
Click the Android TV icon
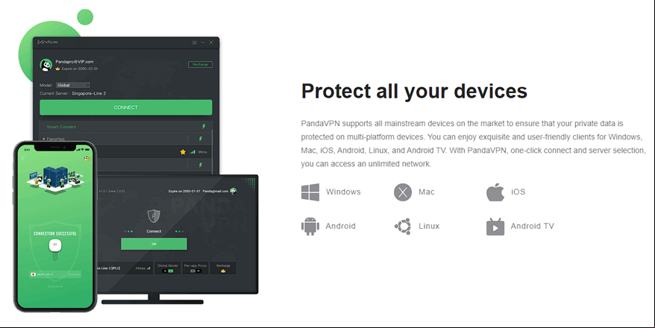click(x=495, y=226)
